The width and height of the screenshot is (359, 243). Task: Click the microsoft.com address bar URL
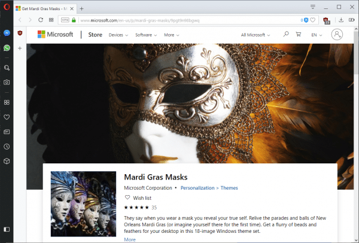click(140, 20)
